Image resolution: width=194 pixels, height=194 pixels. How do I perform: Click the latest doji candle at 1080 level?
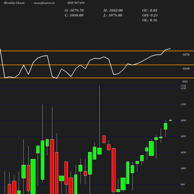[170, 120]
